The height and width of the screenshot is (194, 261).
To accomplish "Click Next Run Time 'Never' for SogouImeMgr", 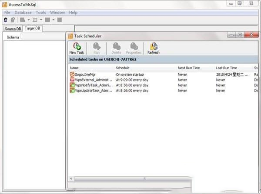I will coord(182,74).
